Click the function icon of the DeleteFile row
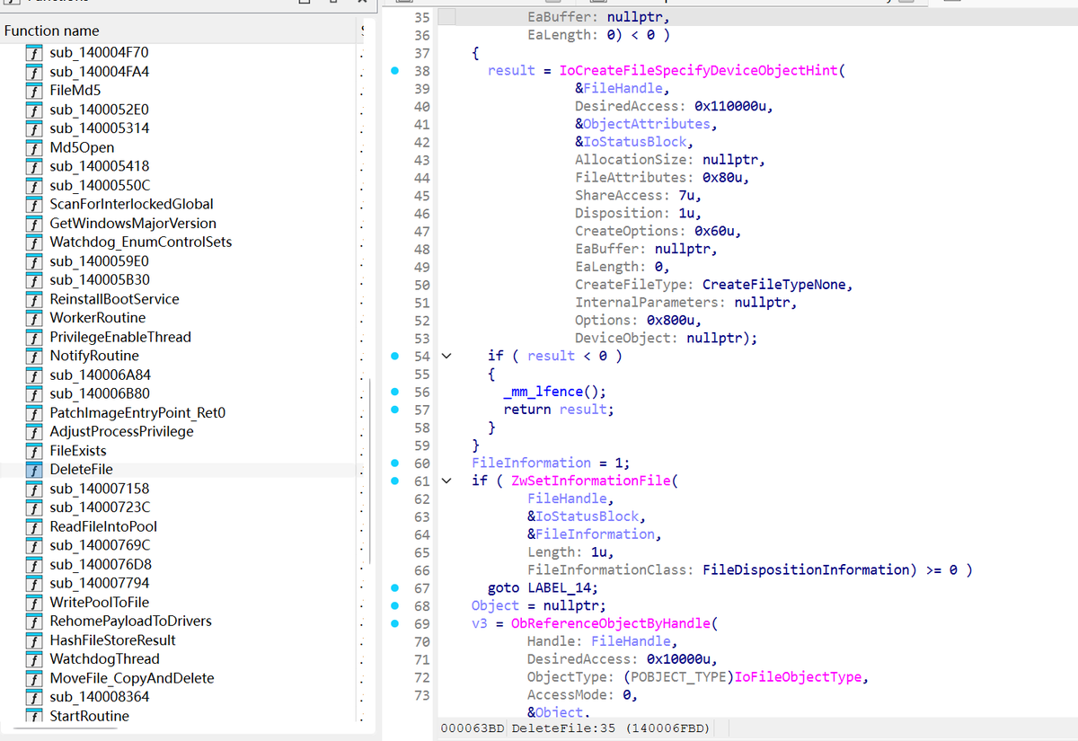This screenshot has width=1078, height=741. (x=34, y=470)
